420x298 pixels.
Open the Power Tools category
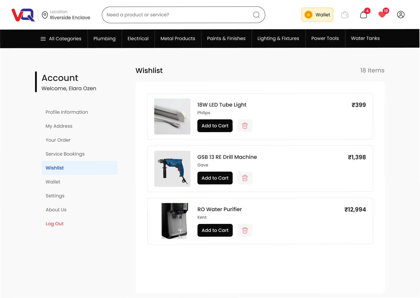(325, 39)
